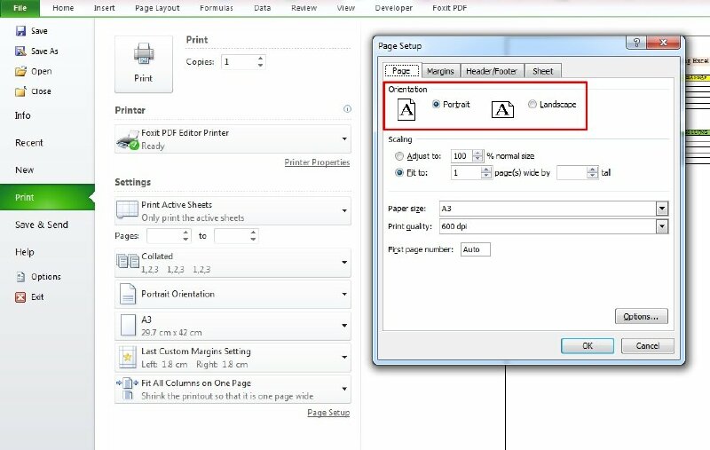This screenshot has height=450, width=710.
Task: Click the Page Setup help question-mark icon
Action: [x=635, y=43]
